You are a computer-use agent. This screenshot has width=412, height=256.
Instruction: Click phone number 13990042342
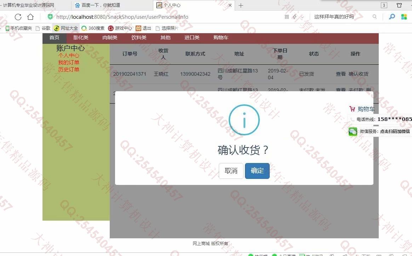point(195,74)
